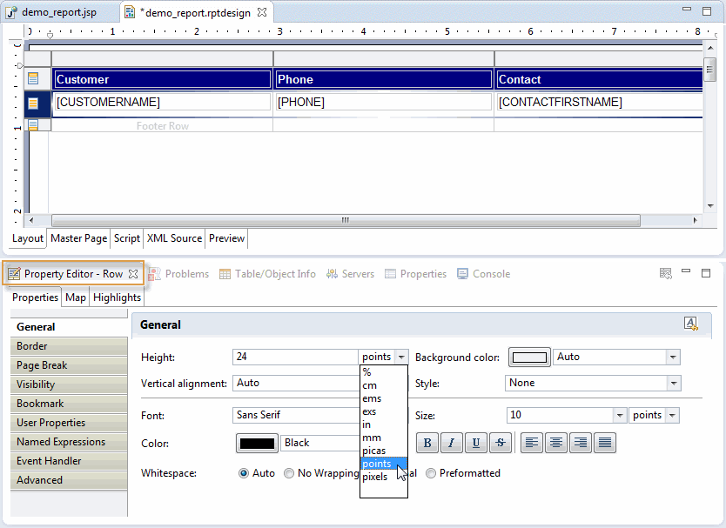This screenshot has width=726, height=528.
Task: Open the Event Handler category
Action: (69, 461)
